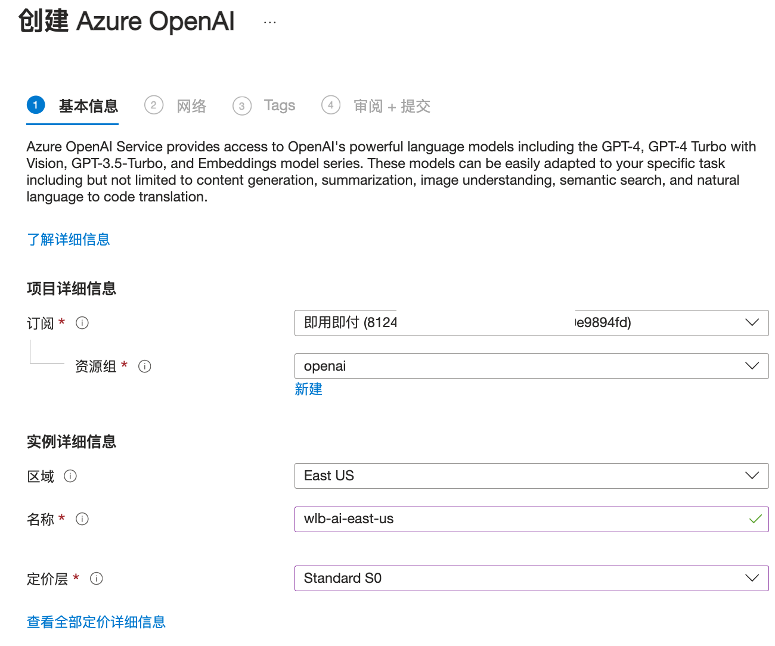Screen dimensions: 775x646
Task: Switch to the 基本信息 tab
Action: tap(88, 106)
